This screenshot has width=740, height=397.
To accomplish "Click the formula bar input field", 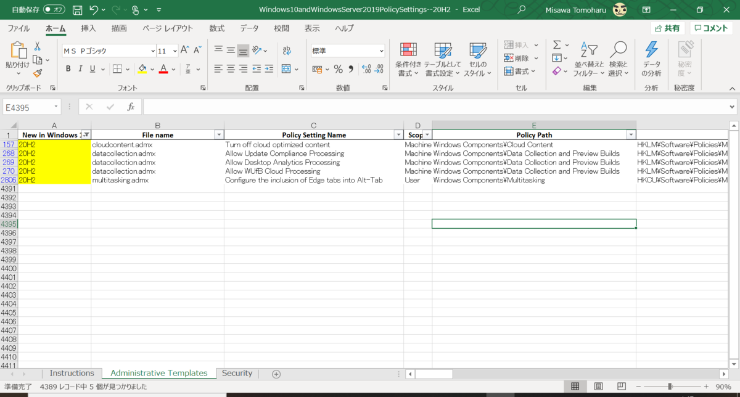I will (x=435, y=107).
